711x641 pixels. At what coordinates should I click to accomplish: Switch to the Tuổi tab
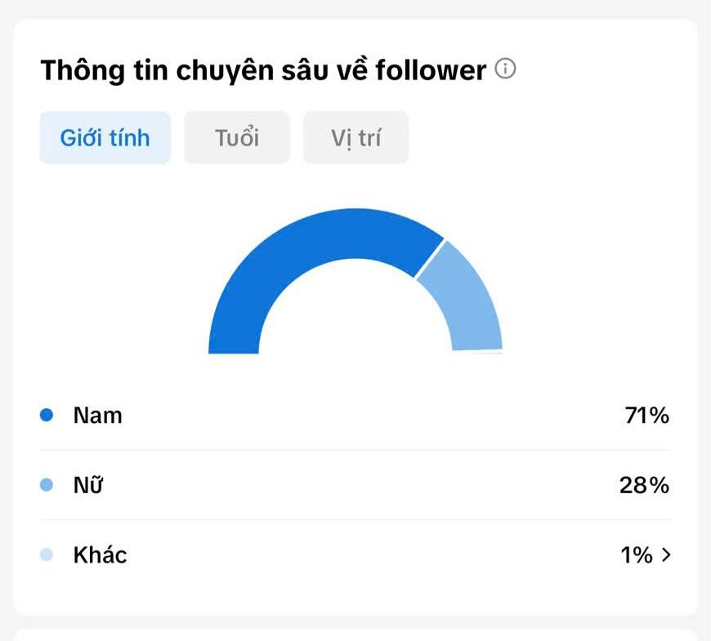(237, 138)
